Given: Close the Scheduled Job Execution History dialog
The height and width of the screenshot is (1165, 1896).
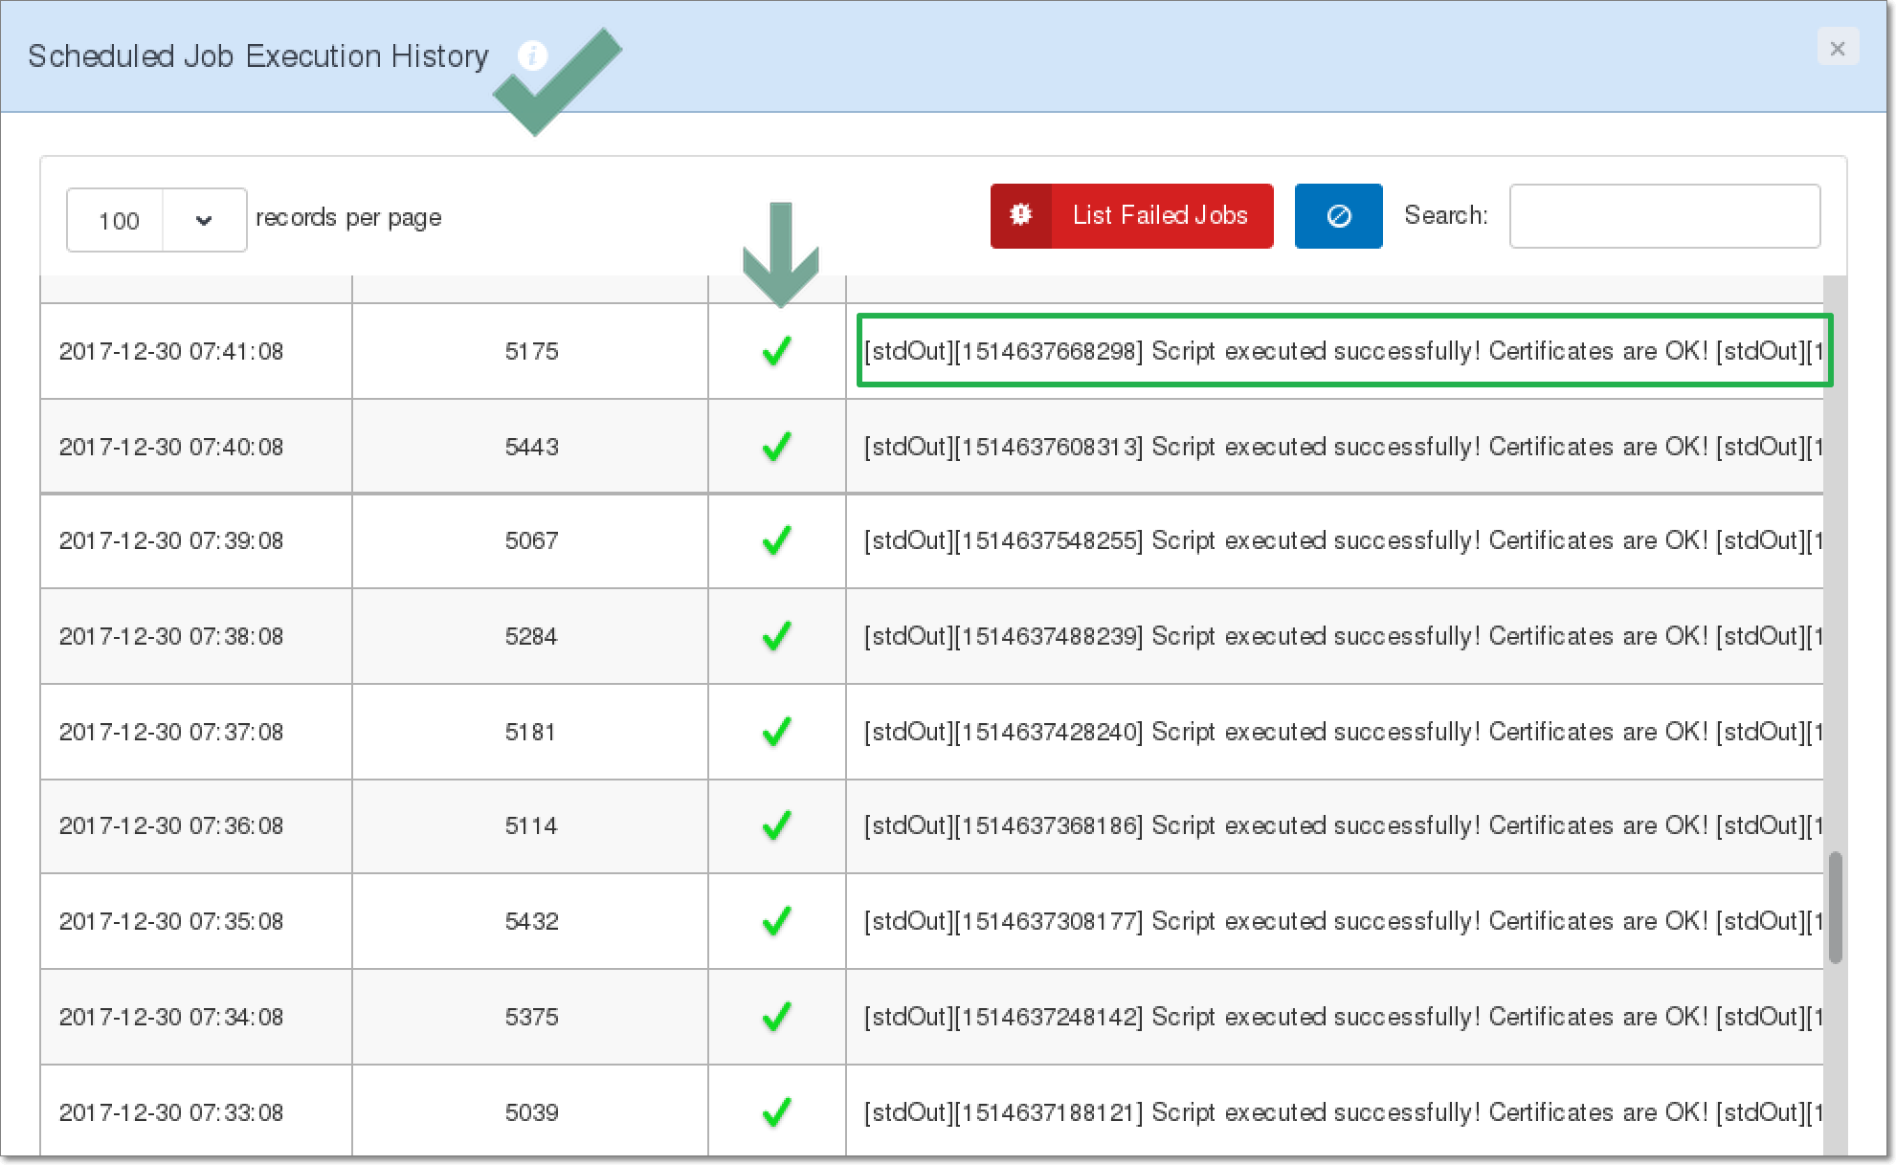Looking at the screenshot, I should click(x=1838, y=49).
